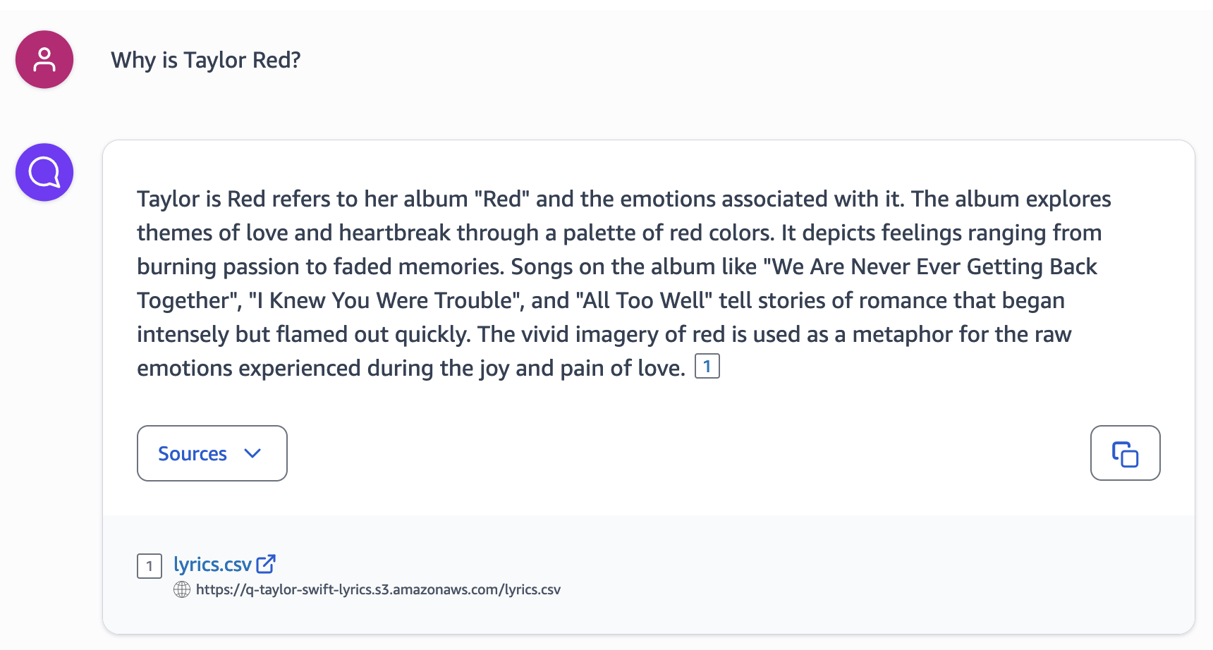The image size is (1213, 650).
Task: Click the external link icon beside lyrics.csv
Action: pyautogui.click(x=266, y=564)
